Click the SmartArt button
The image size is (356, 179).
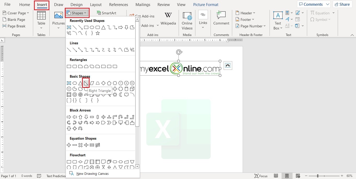[x=106, y=13]
